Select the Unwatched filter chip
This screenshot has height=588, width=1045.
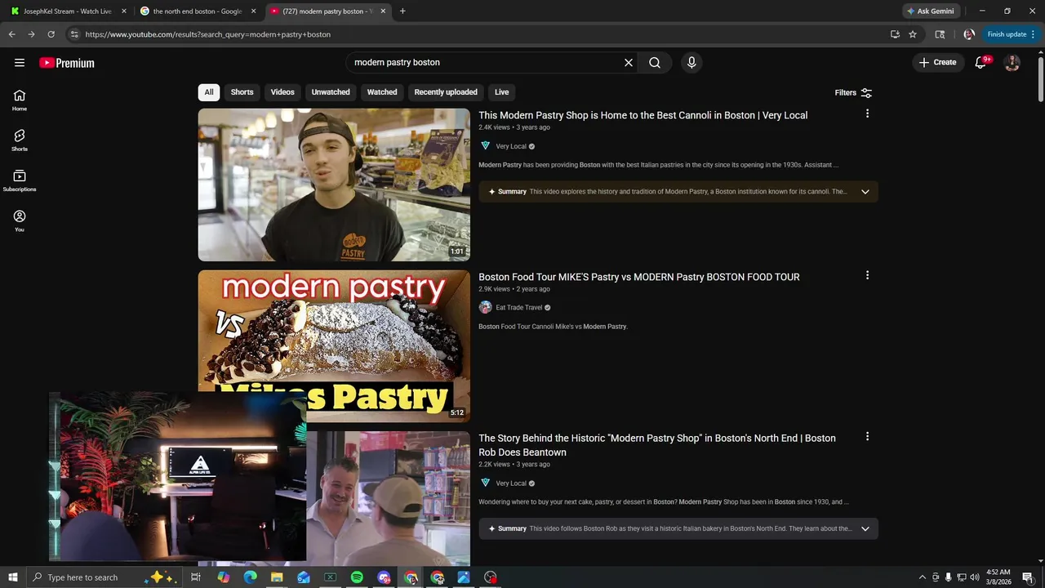click(x=331, y=92)
